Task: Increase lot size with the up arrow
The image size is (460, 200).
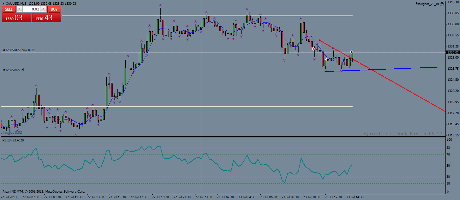Action: 44,9
